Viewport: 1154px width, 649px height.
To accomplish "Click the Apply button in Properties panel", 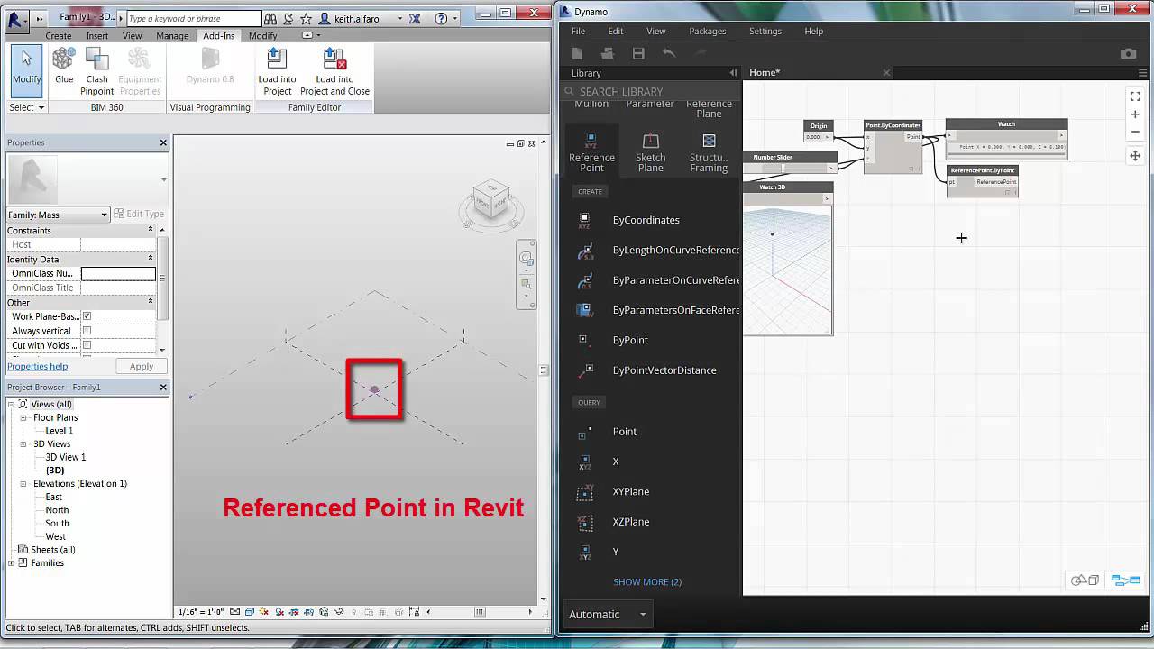I will click(x=141, y=366).
